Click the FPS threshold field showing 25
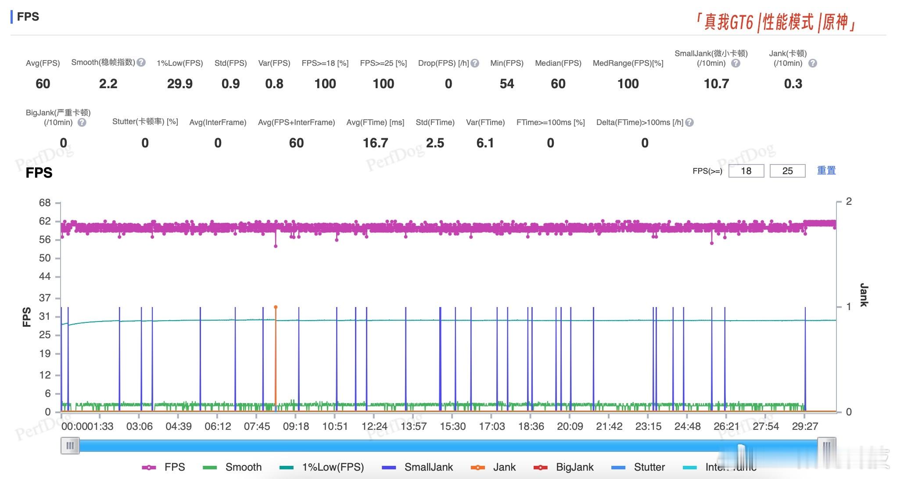Image resolution: width=897 pixels, height=479 pixels. pos(788,171)
